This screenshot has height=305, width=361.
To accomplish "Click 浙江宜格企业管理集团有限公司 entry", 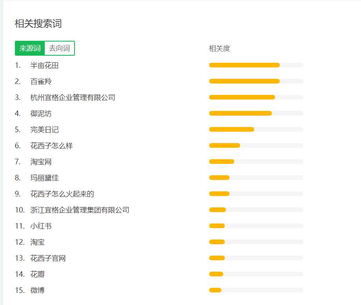I will (x=80, y=210).
